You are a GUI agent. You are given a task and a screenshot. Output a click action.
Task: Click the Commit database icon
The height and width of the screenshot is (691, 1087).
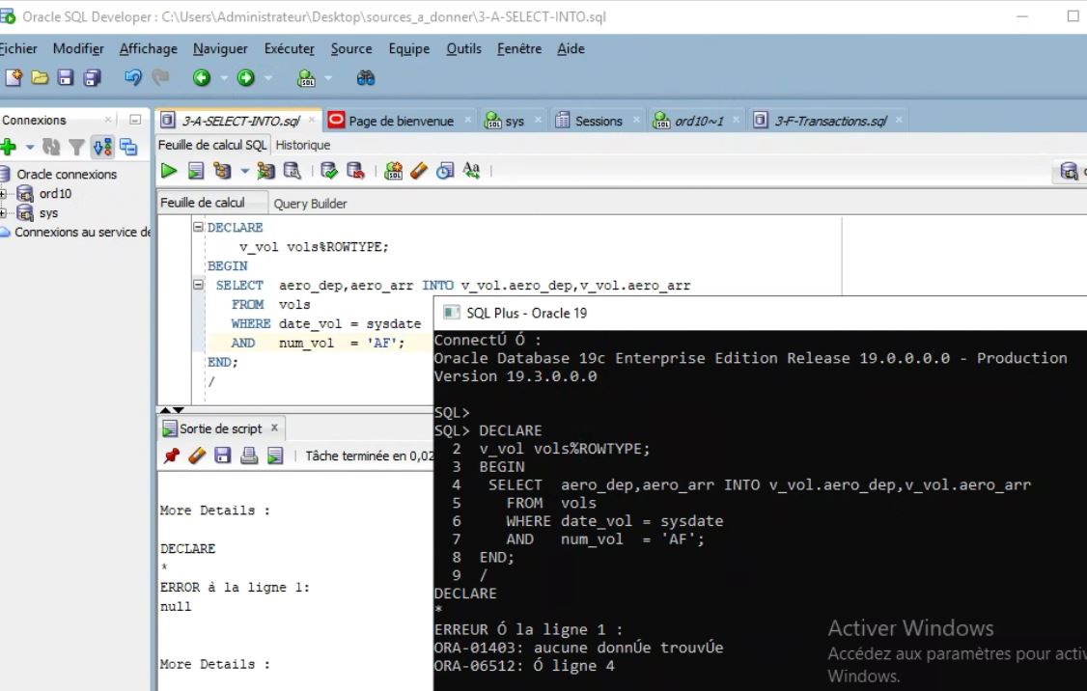pos(331,171)
